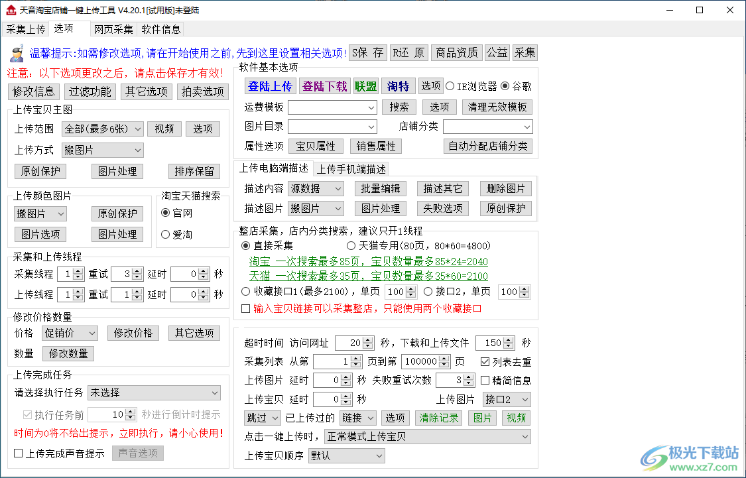
Task: Expand the 价格 促销价 dropdown
Action: 70,333
